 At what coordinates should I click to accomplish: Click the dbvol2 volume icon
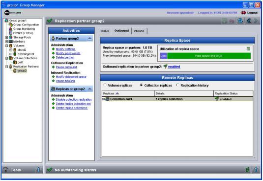pos(15,50)
